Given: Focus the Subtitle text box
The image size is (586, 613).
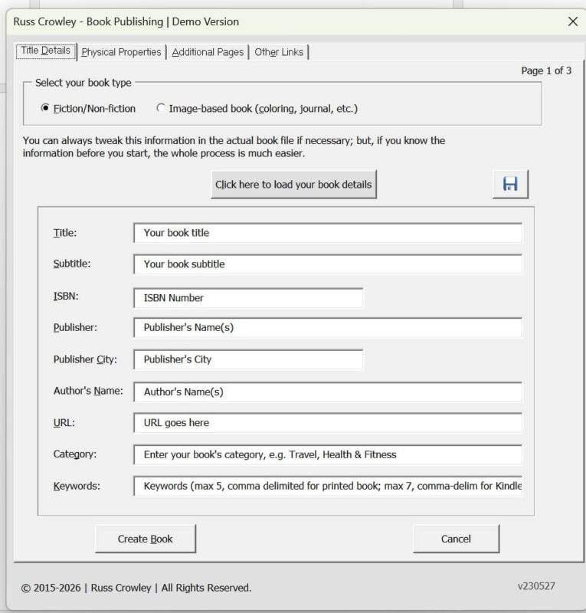Looking at the screenshot, I should (x=327, y=264).
